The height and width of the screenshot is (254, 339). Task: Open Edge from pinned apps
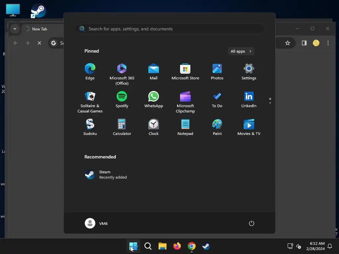click(90, 72)
